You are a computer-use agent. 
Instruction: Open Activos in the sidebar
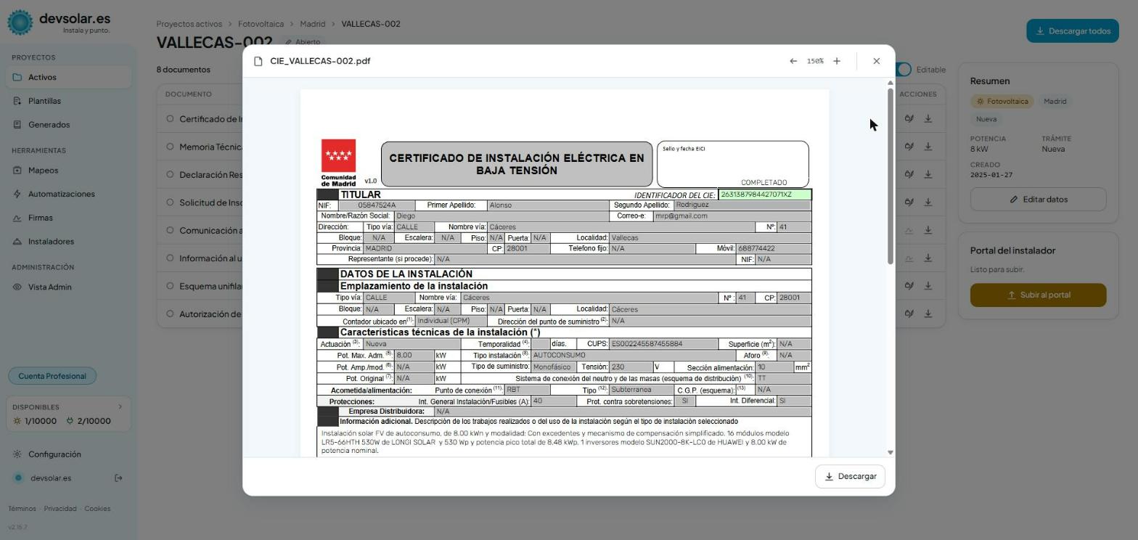click(68, 77)
